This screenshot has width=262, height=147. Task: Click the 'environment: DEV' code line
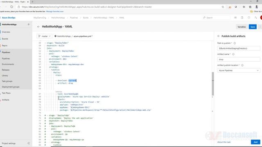click(x=58, y=59)
